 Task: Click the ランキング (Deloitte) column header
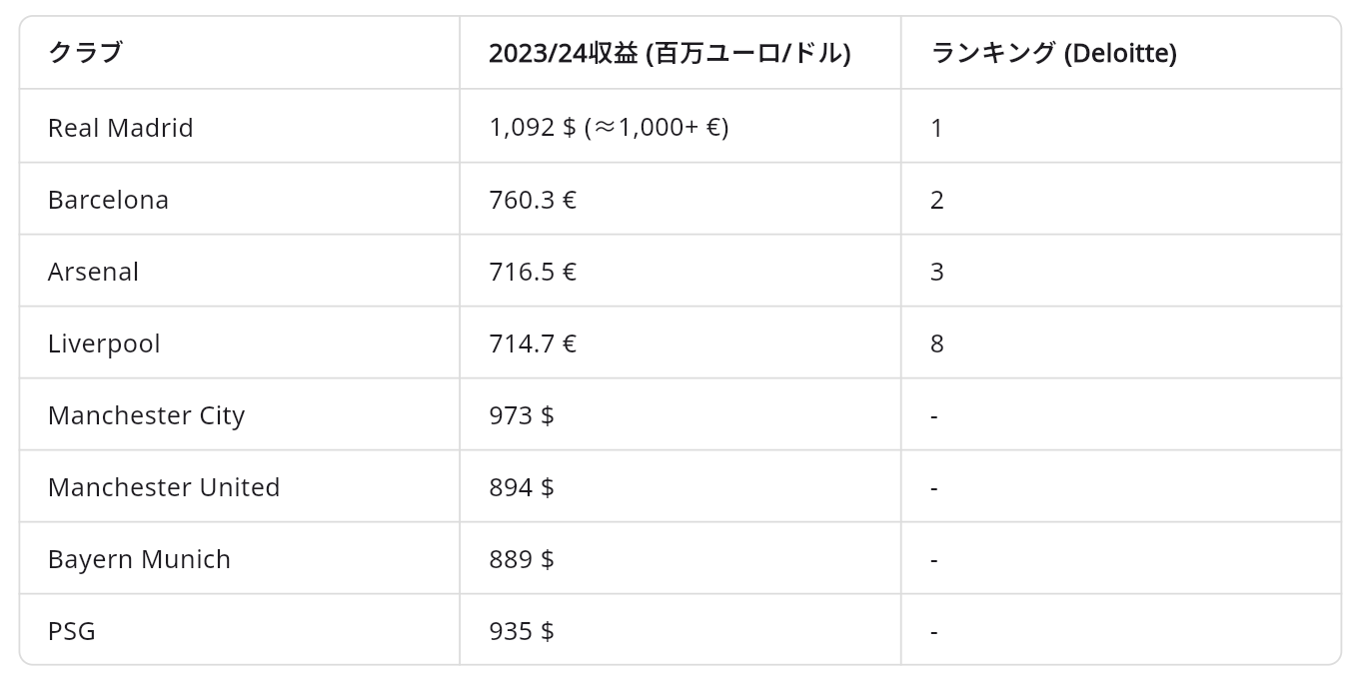pyautogui.click(x=1053, y=53)
